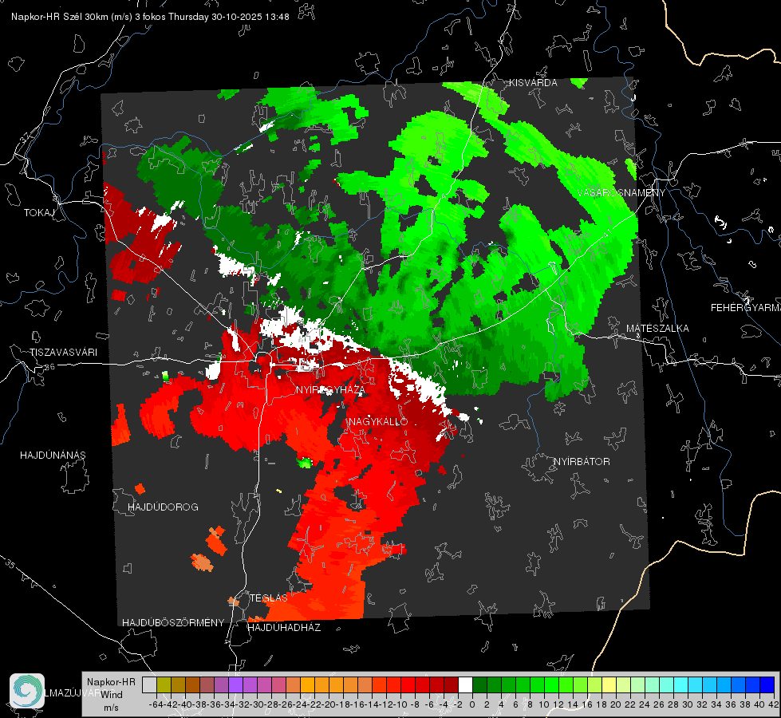Pick the yellow swatch between 18 and 20
The height and width of the screenshot is (718, 781).
(x=609, y=684)
